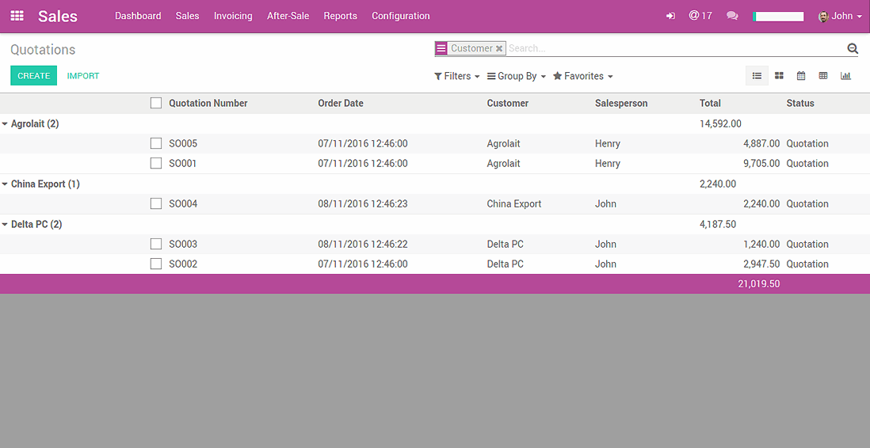870x448 pixels.
Task: Open the Filters dropdown
Action: pos(456,76)
